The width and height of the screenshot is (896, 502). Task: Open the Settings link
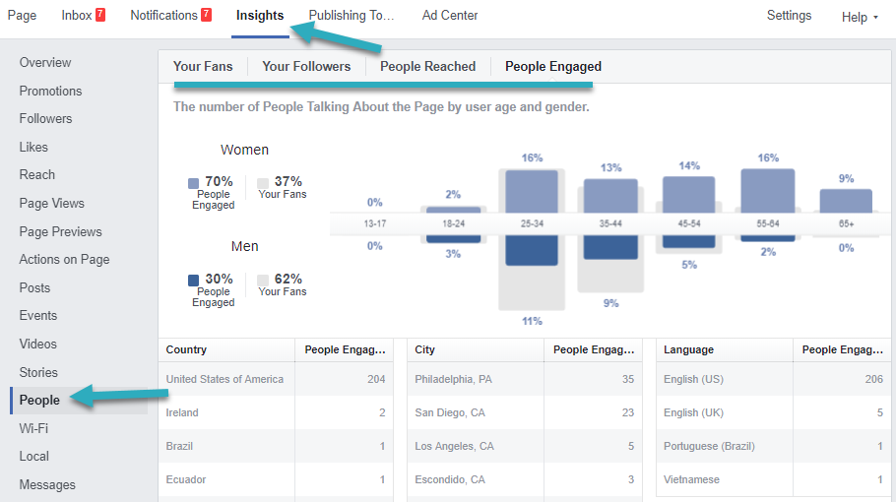pyautogui.click(x=789, y=16)
